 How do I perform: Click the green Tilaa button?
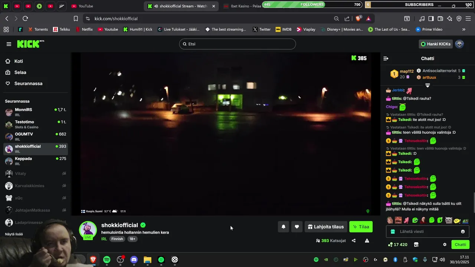(361, 227)
